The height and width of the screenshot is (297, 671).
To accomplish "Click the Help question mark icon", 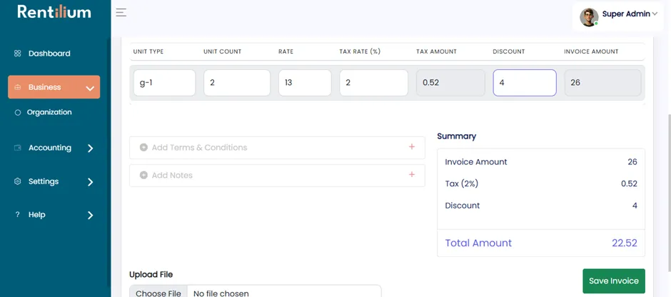I will coord(18,215).
